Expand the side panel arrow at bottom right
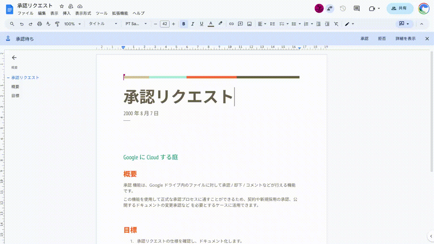The image size is (434, 244). 431,236
